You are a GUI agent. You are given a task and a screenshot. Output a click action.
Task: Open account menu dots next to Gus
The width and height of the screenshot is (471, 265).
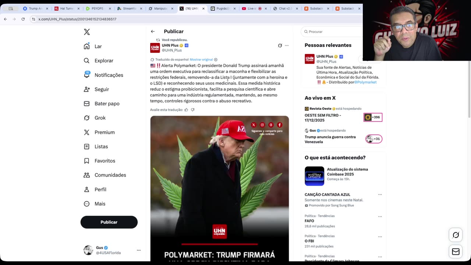click(139, 250)
